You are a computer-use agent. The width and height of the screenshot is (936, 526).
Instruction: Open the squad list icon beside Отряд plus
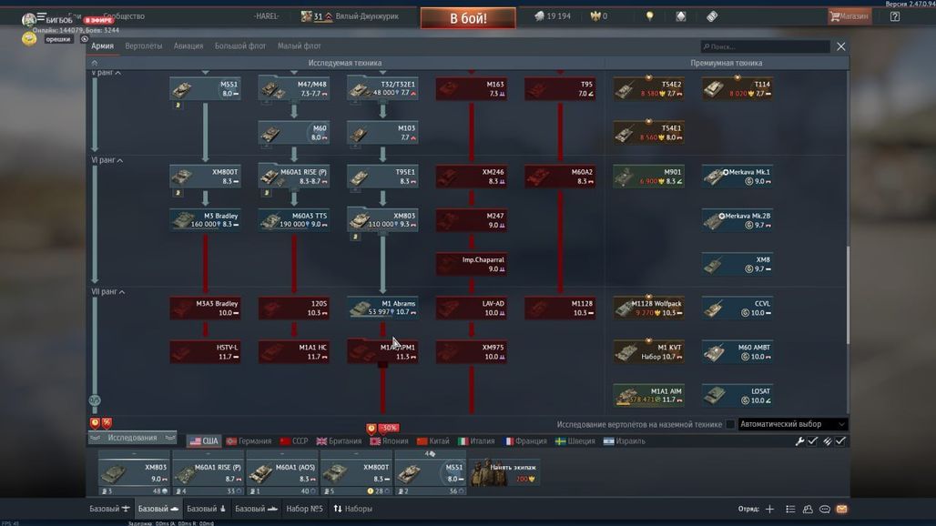(x=790, y=509)
